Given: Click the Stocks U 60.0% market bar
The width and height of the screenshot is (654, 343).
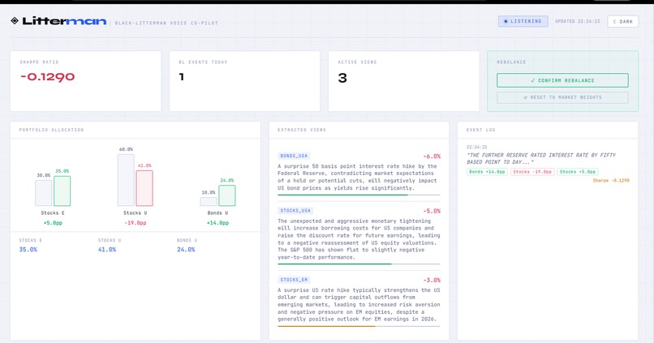Looking at the screenshot, I should coord(126,180).
